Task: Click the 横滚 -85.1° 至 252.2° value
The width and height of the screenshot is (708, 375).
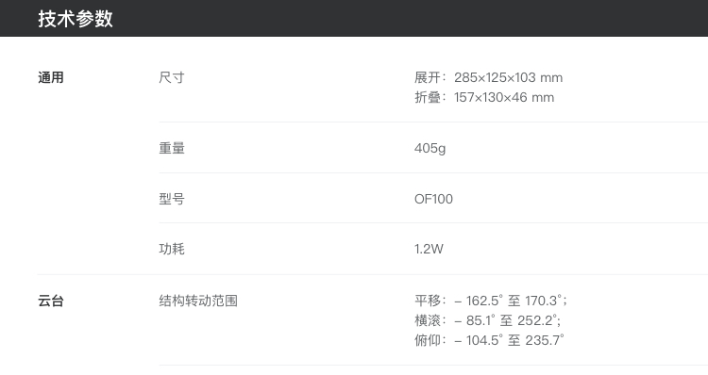Action: 488,320
